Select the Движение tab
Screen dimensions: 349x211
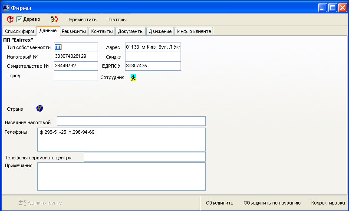pos(160,31)
